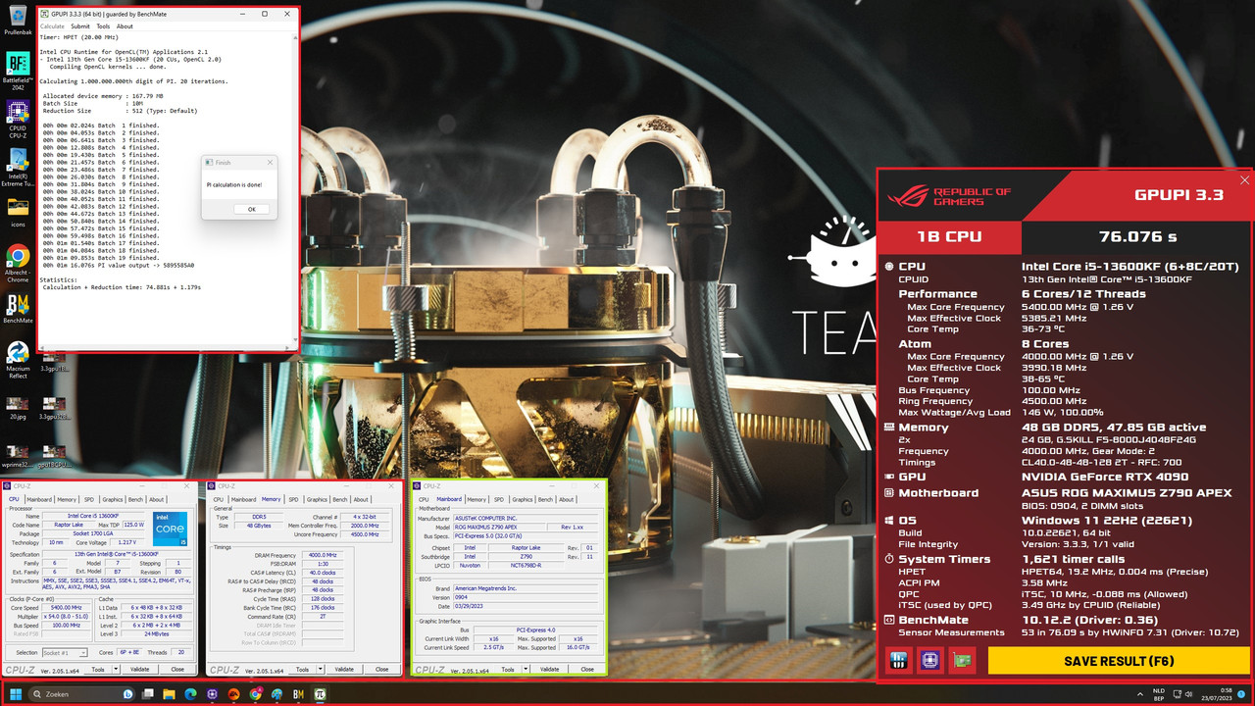Click SAVE RESULT (F6) button
Screen dimensions: 1255x706
(1119, 661)
